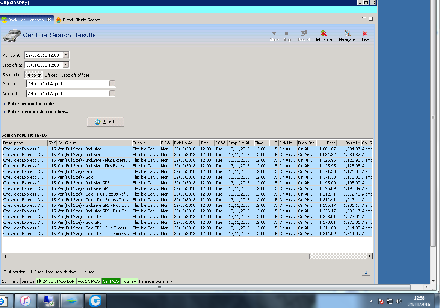Viewport: 440px width, 308px height.
Task: Expand Enter membership number section
Action: 36,112
